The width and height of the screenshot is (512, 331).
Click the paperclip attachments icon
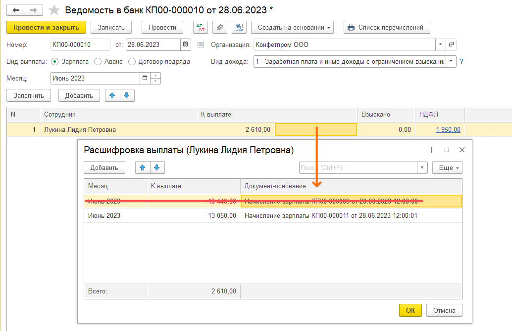coord(220,27)
